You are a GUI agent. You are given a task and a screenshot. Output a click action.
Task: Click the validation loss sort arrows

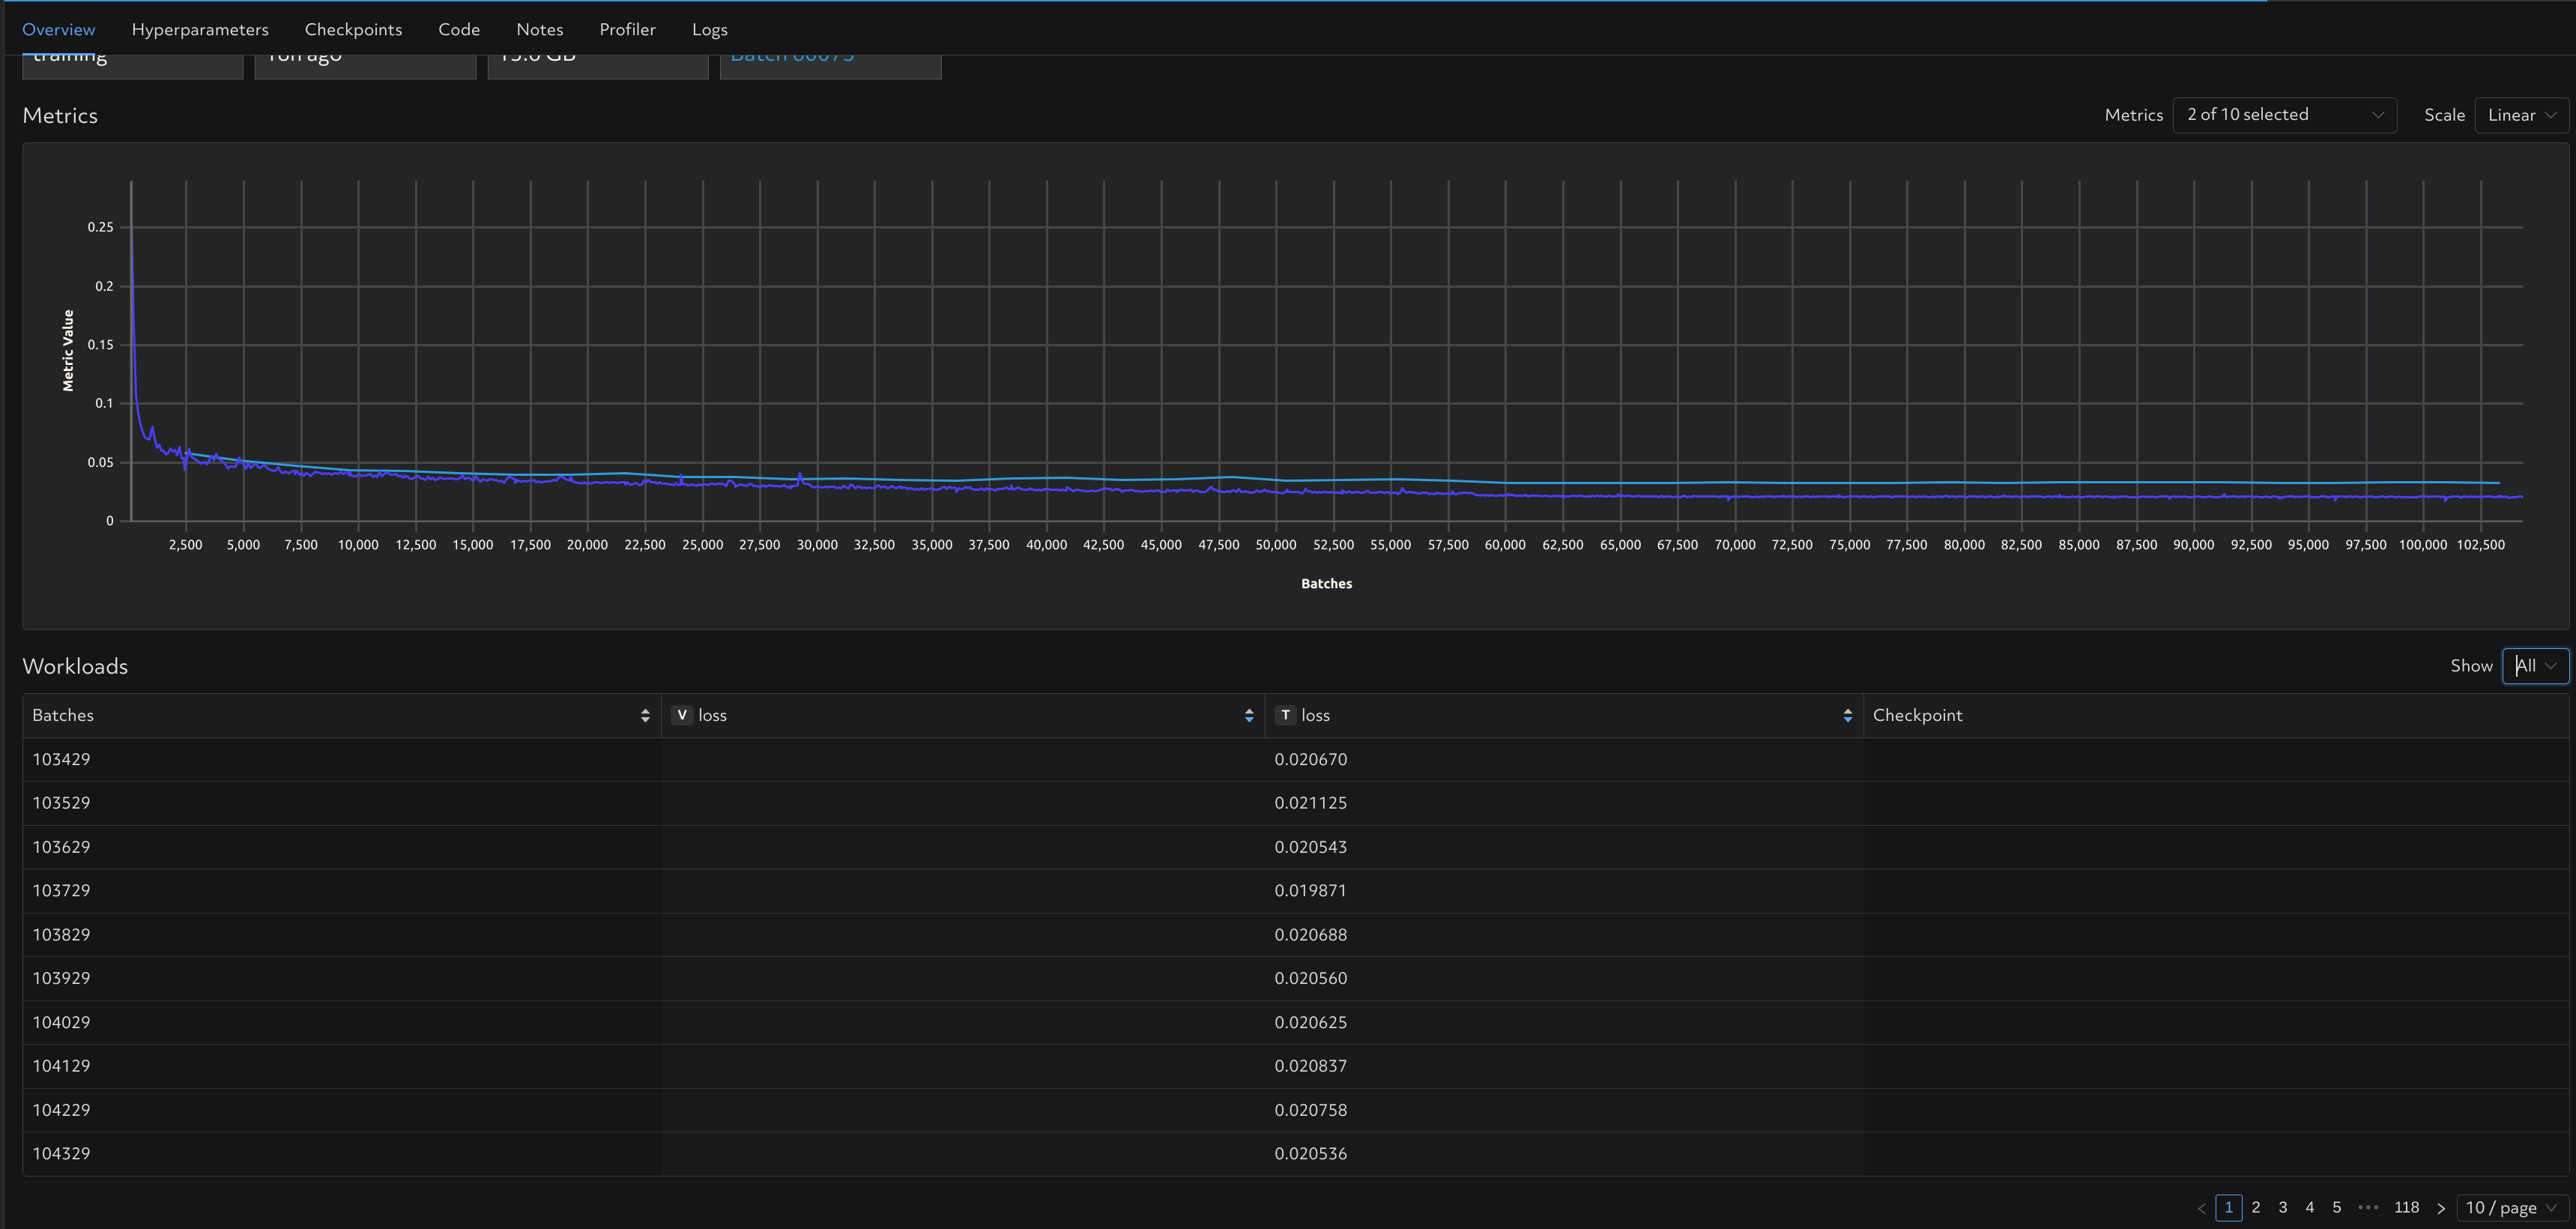(x=1249, y=715)
